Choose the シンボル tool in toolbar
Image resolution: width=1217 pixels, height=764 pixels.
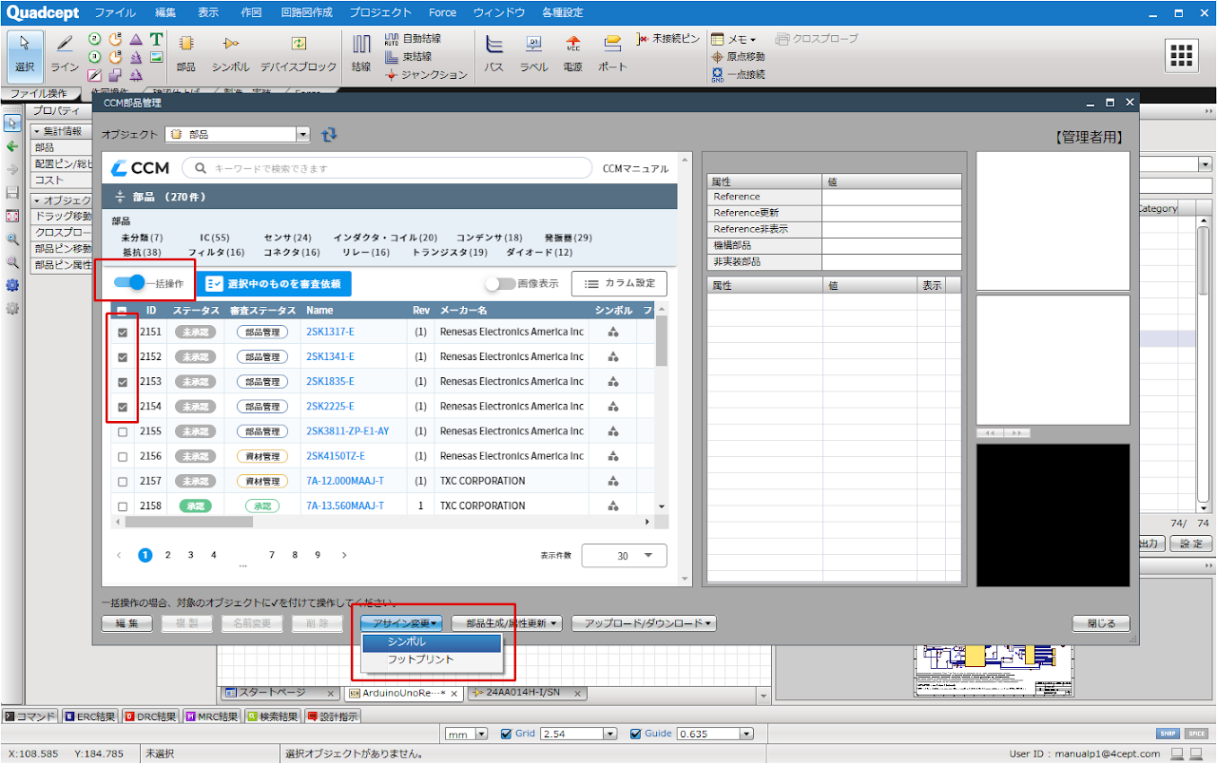[x=230, y=51]
